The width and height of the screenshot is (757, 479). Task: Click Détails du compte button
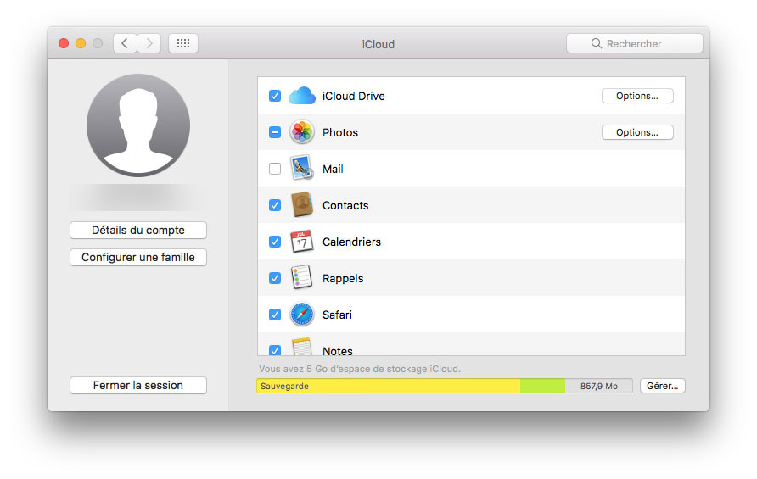coord(138,231)
